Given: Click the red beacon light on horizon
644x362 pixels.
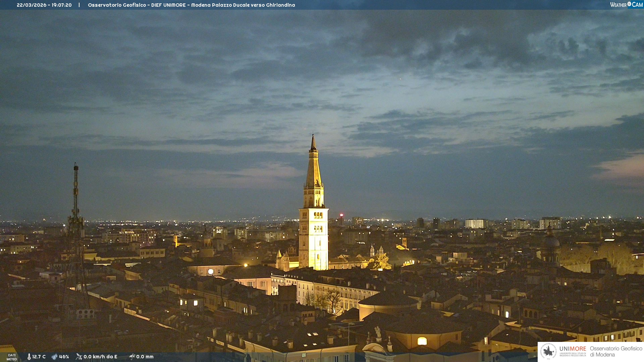Looking at the screenshot, I should [x=341, y=215].
